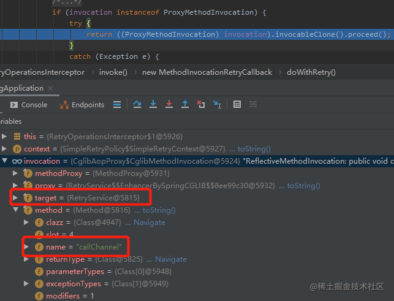This screenshot has width=394, height=301.
Task: Click the highlighted return statement line
Action: 197,34
